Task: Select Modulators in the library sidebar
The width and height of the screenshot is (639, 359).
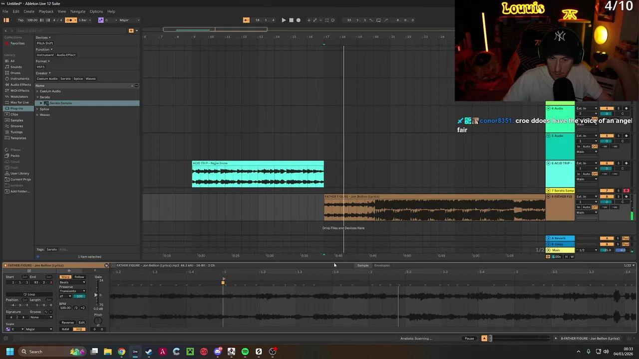Action: click(x=19, y=97)
